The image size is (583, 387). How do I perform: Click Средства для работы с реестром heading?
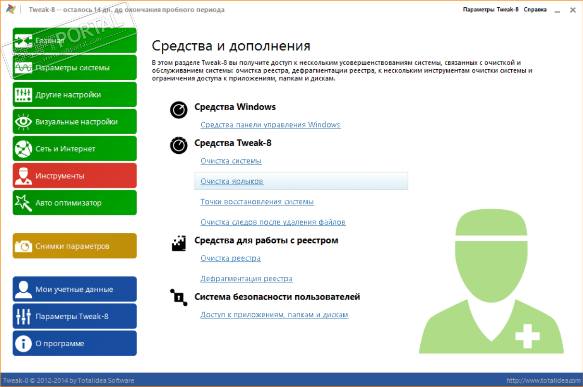(x=266, y=240)
